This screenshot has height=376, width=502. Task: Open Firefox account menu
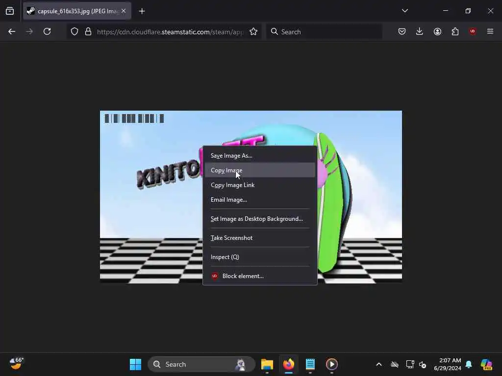click(x=437, y=31)
